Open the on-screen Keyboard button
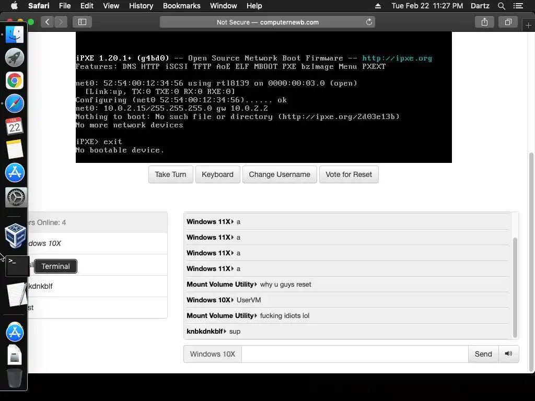535x401 pixels. [218, 174]
